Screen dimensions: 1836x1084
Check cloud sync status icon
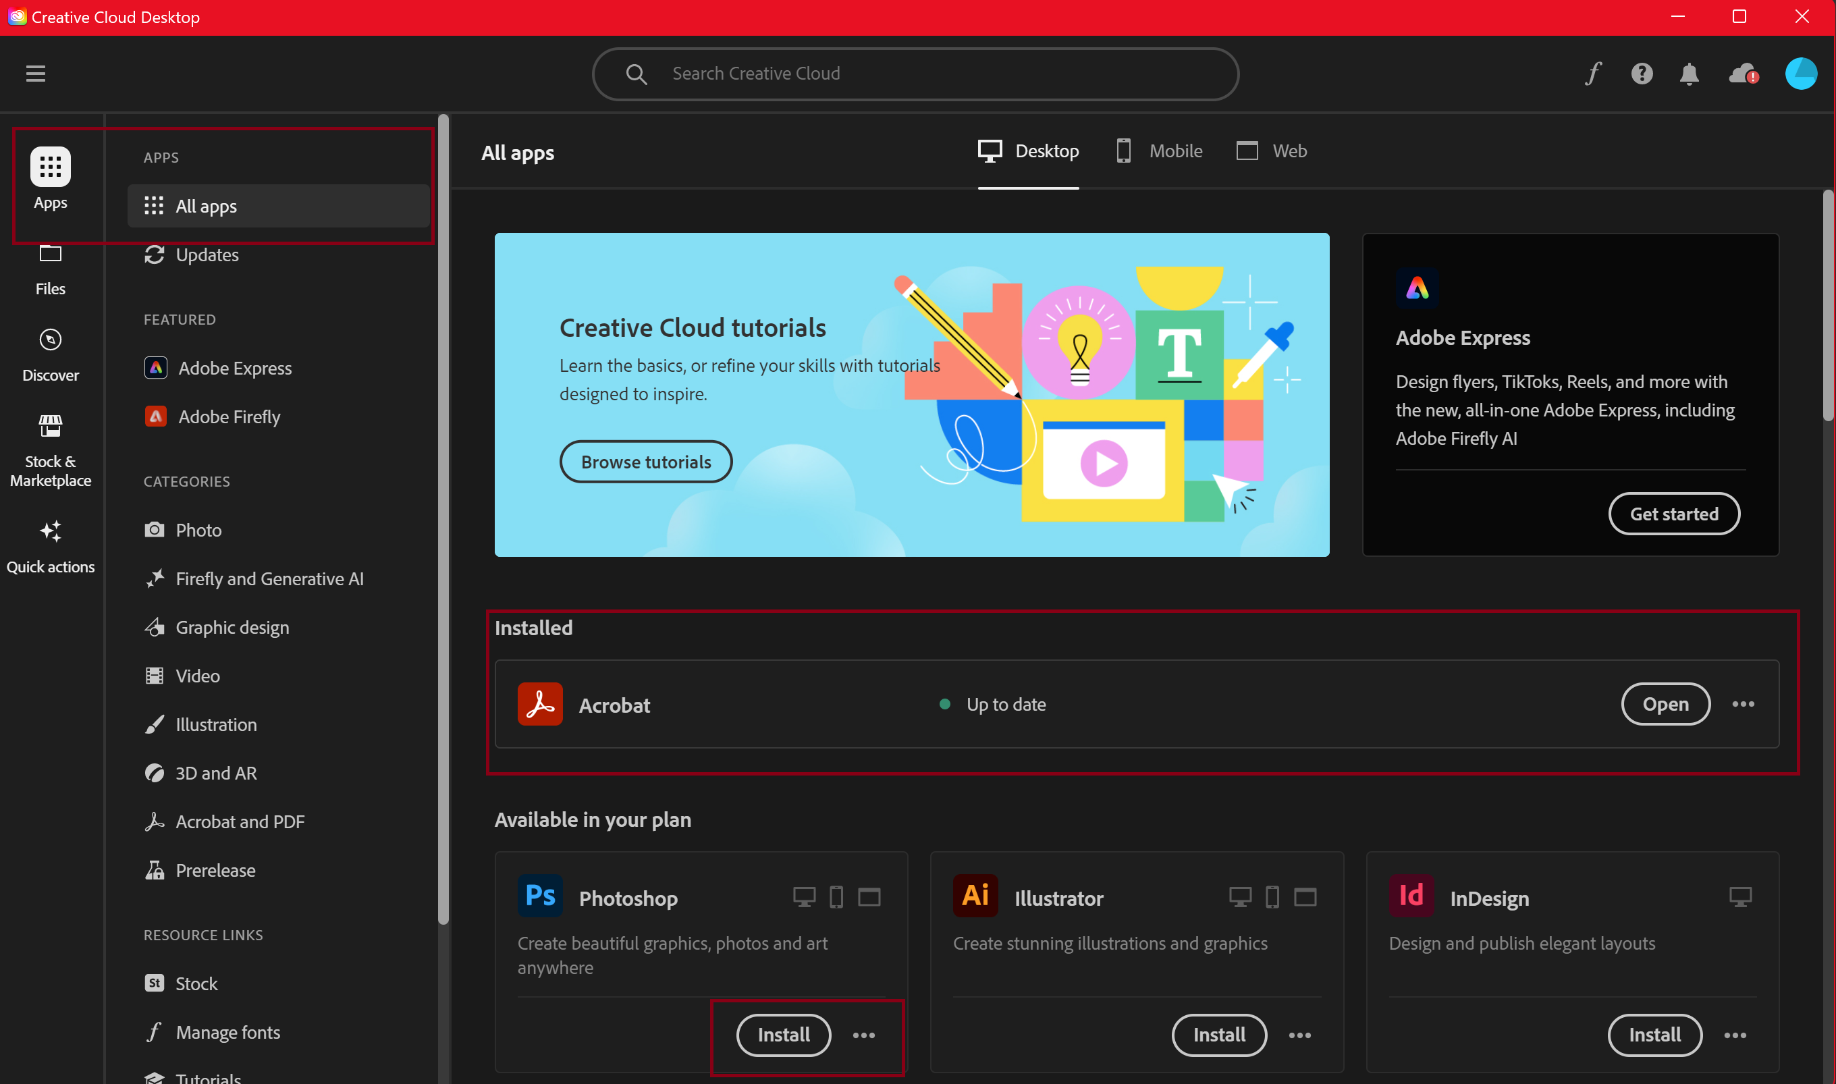(1744, 73)
